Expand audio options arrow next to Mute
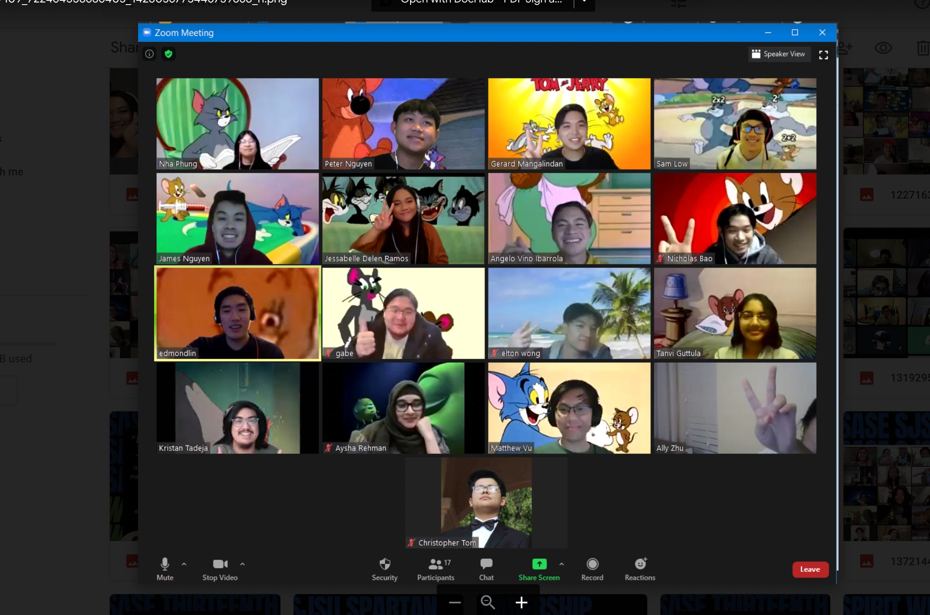 [x=184, y=564]
